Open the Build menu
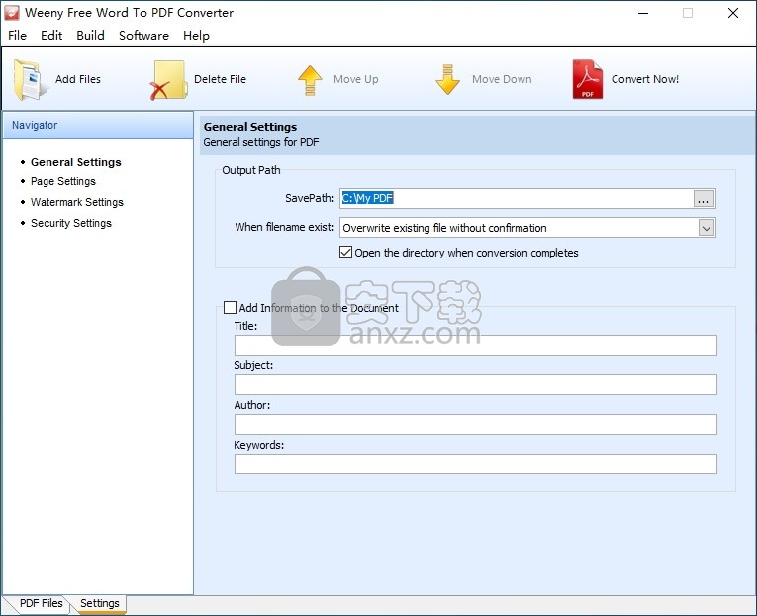757x616 pixels. click(x=90, y=36)
